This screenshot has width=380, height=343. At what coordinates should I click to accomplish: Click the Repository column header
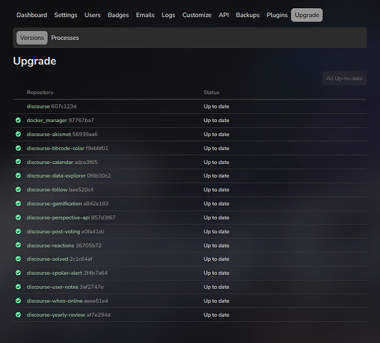click(x=40, y=93)
